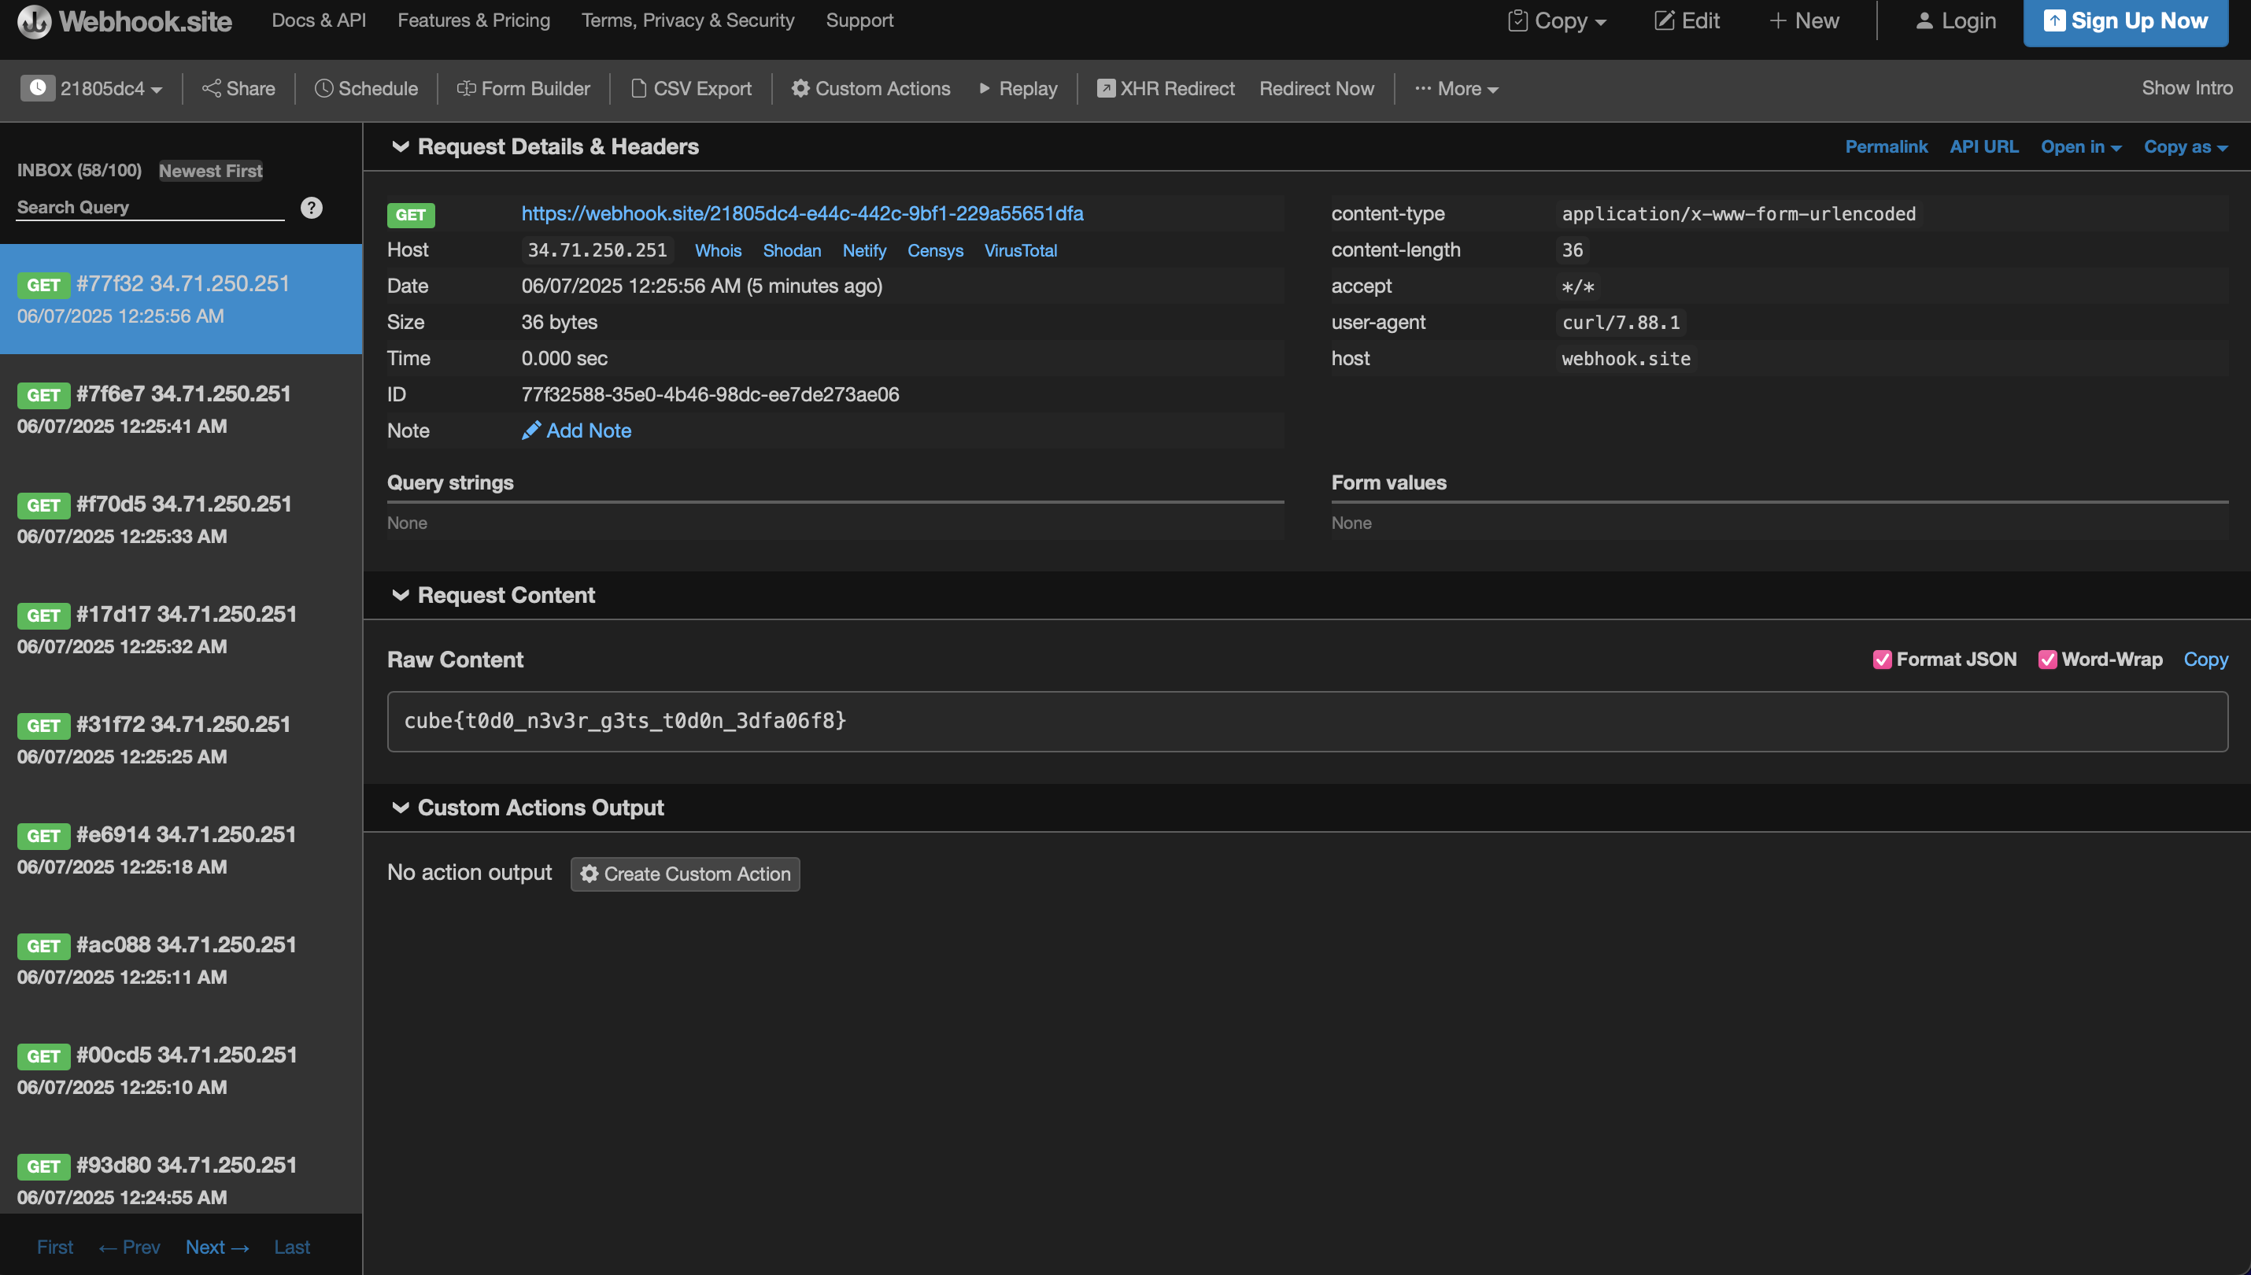Click the raw content text box
The height and width of the screenshot is (1275, 2251).
tap(1307, 722)
